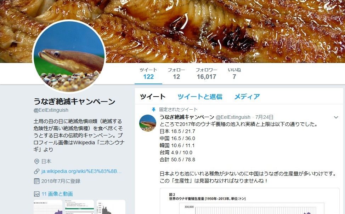The width and height of the screenshot is (345, 214).
Task: Click the tweet author's small avatar
Action: (148, 123)
